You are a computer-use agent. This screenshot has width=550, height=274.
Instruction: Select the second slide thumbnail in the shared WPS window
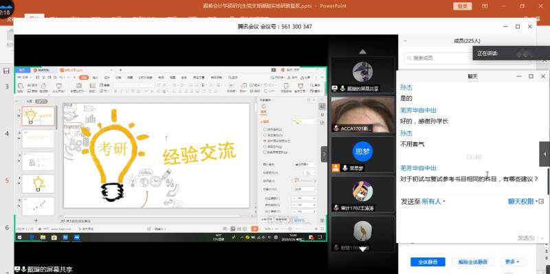(38, 139)
